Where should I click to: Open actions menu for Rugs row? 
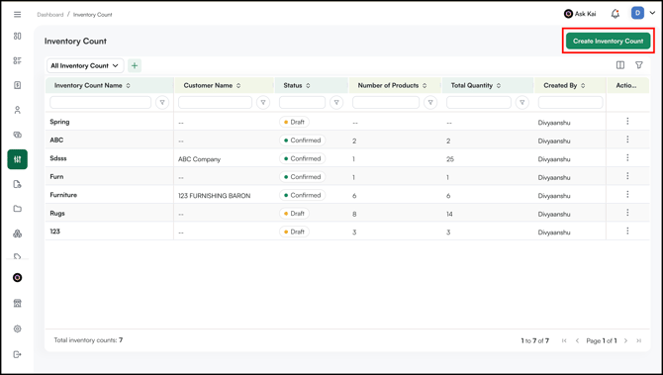click(x=627, y=213)
